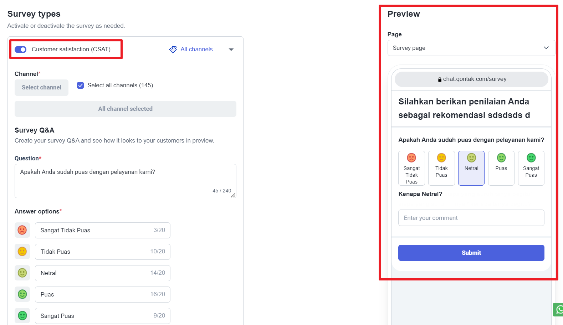Choose Tidak Puas option in preview
Image resolution: width=563 pixels, height=325 pixels.
pyautogui.click(x=441, y=168)
